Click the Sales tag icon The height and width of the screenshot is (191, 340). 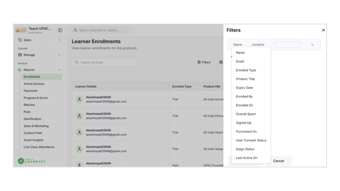pos(20,40)
